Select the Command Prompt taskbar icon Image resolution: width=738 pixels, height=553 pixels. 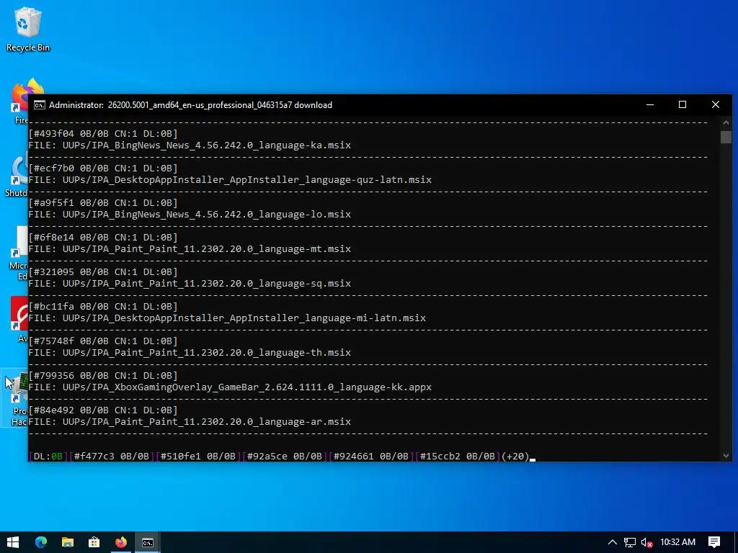(x=147, y=542)
